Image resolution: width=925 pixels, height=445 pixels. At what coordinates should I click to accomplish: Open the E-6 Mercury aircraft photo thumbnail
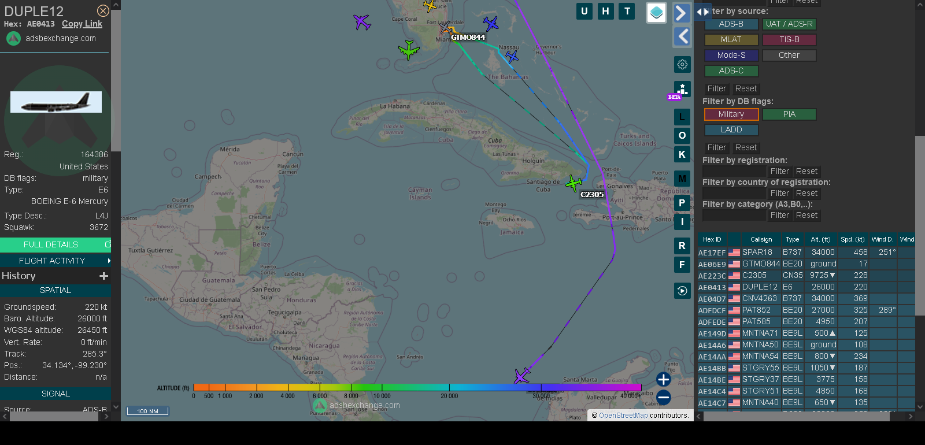tap(56, 102)
